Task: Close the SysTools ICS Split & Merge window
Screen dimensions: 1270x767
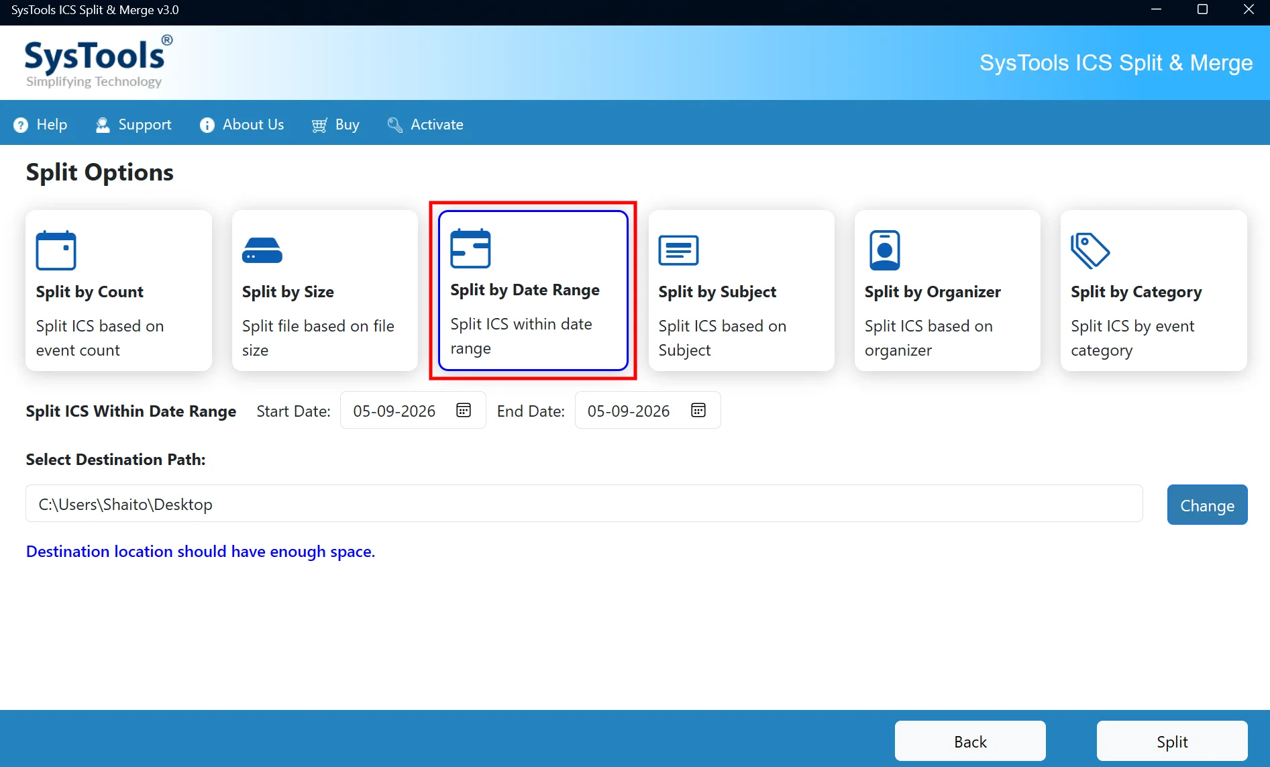Action: tap(1249, 10)
